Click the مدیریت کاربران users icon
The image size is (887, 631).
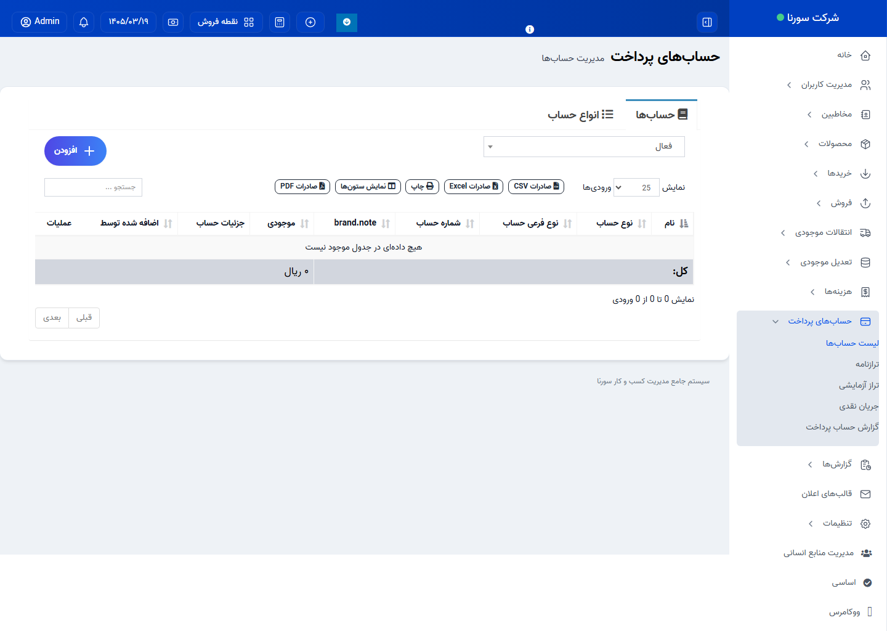pos(865,85)
